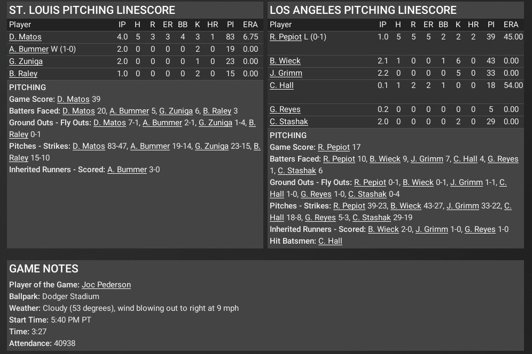Viewport: 532px width, 354px height.
Task: Open C. Stashak in the linescore table row
Action: [x=289, y=122]
